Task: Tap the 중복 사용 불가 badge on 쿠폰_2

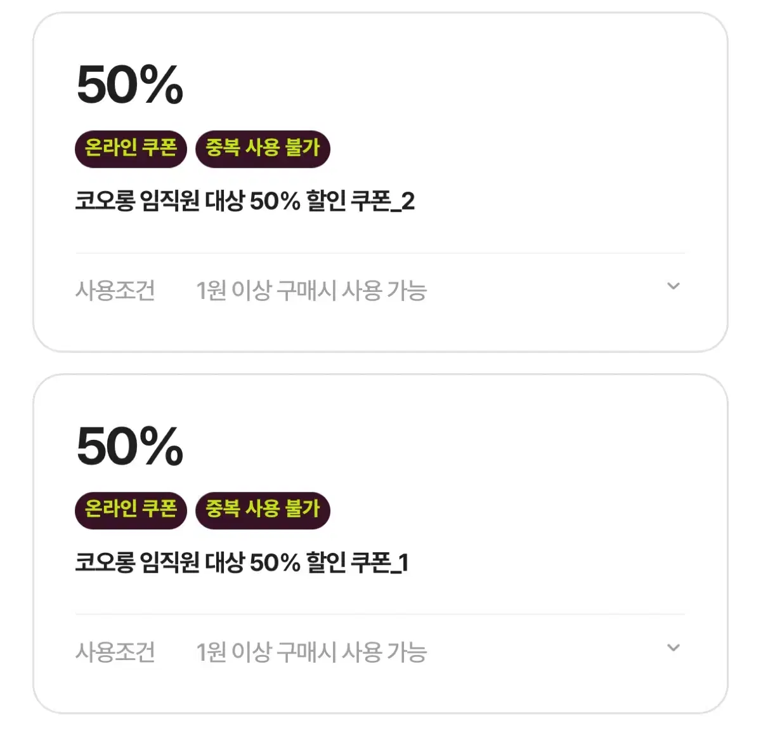Action: click(x=263, y=149)
